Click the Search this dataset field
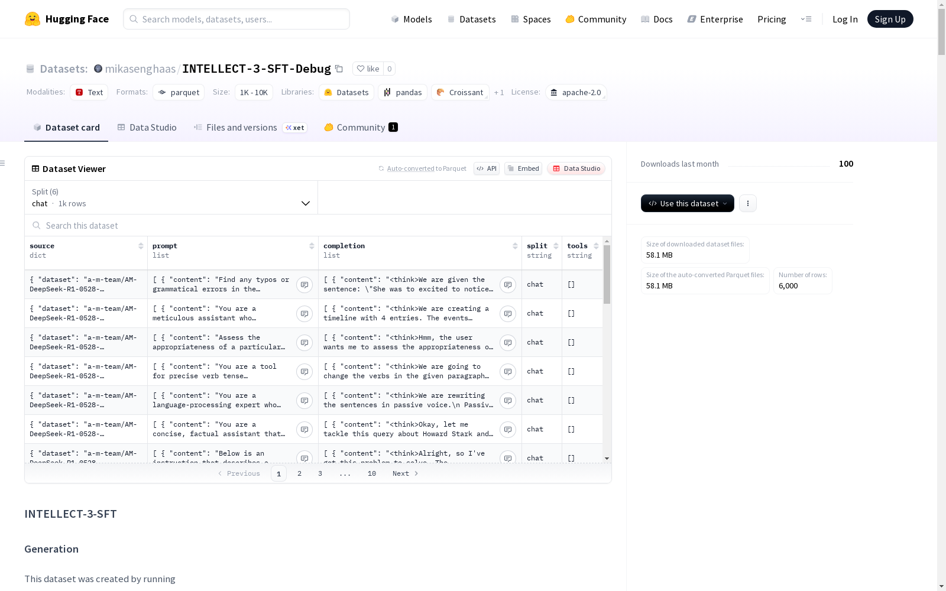This screenshot has width=946, height=591. point(318,225)
